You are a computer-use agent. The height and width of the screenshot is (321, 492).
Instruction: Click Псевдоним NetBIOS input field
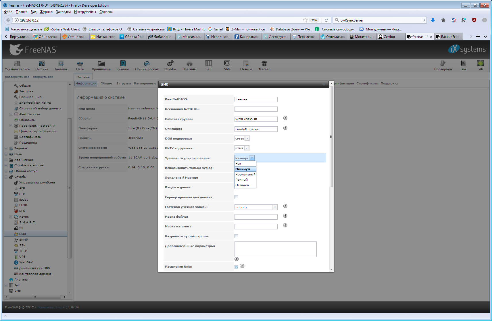pos(256,109)
